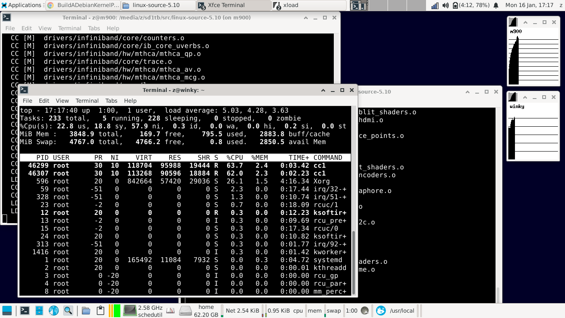Open View menu in winky terminal

coord(62,101)
